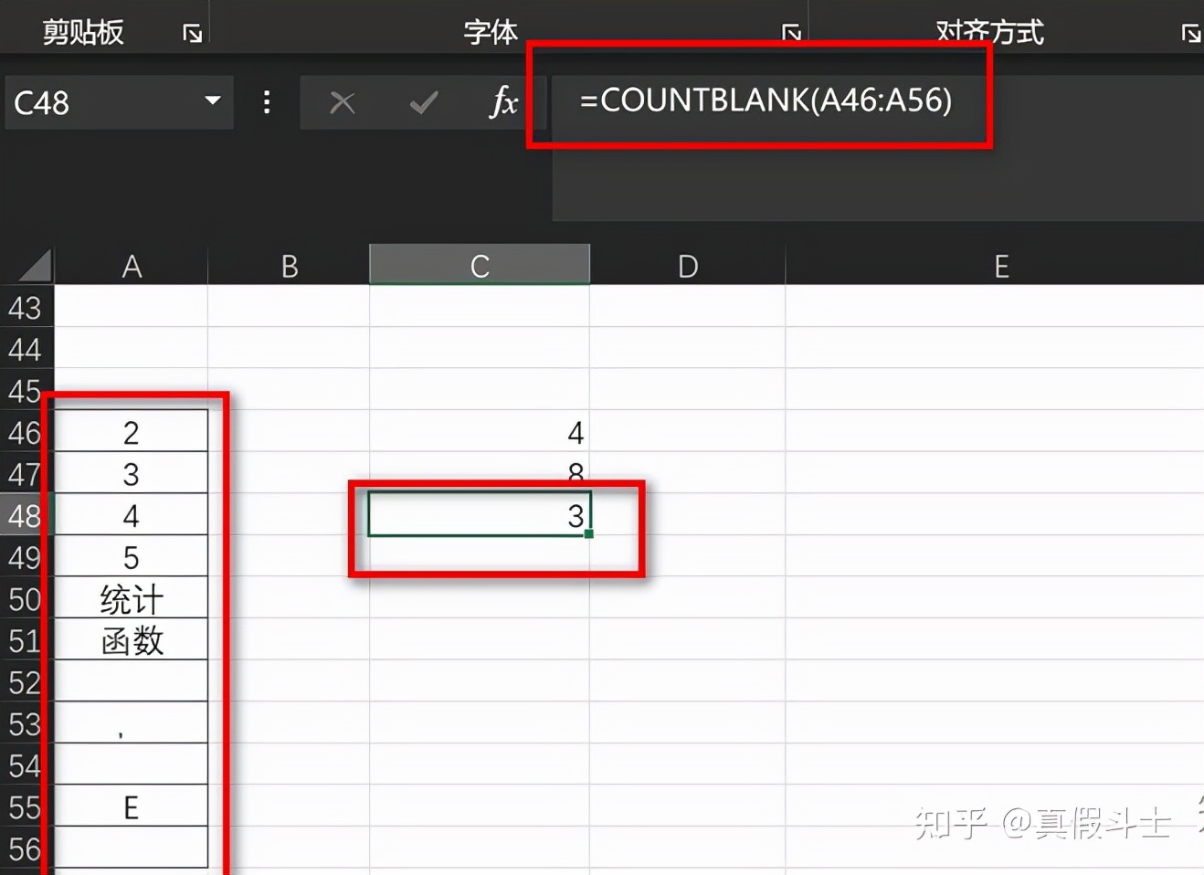The height and width of the screenshot is (875, 1204).
Task: Click the 字体 ribbon group label
Action: [490, 30]
